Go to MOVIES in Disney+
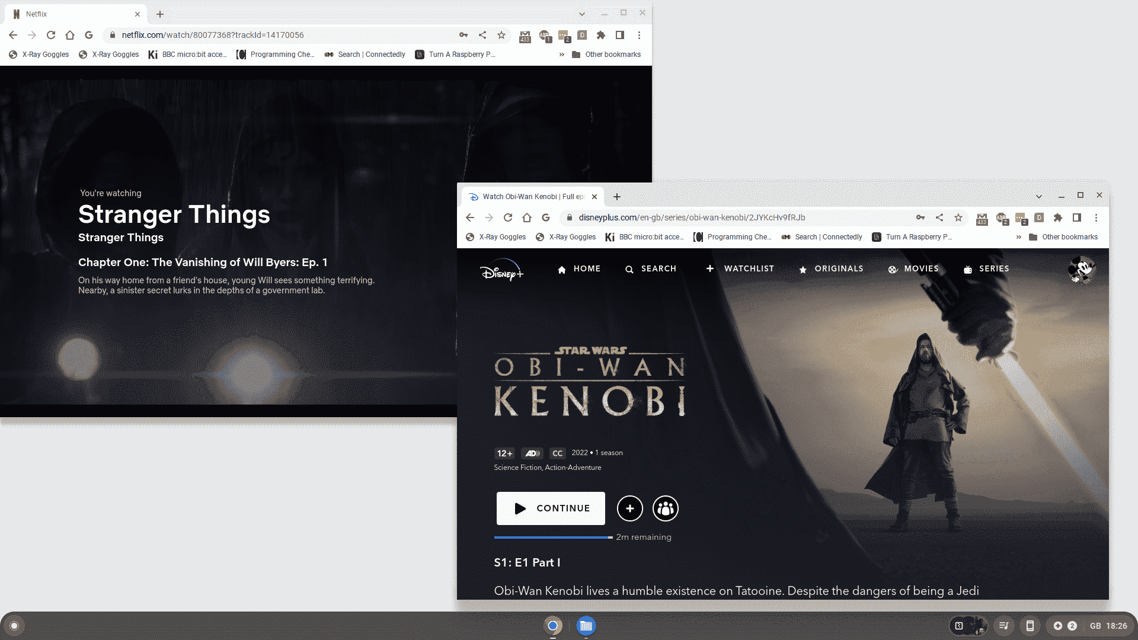This screenshot has height=640, width=1138. (x=913, y=269)
